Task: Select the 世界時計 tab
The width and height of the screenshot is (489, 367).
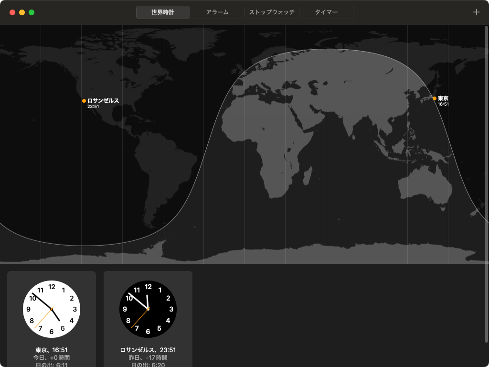Action: pyautogui.click(x=163, y=12)
